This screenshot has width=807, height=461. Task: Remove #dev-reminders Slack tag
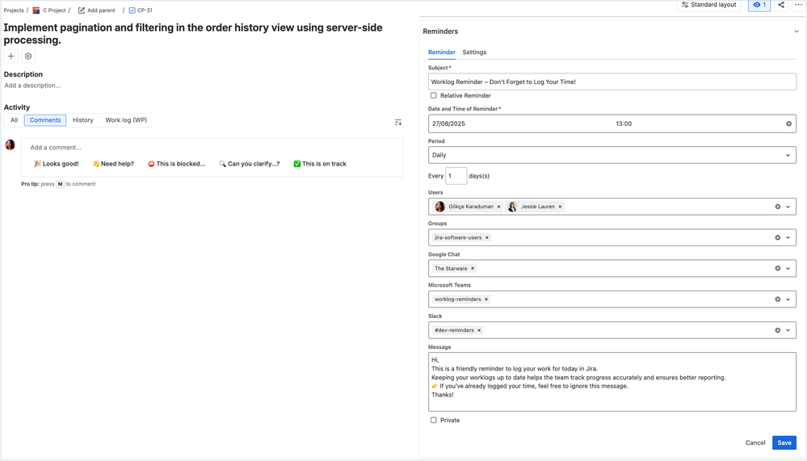479,330
